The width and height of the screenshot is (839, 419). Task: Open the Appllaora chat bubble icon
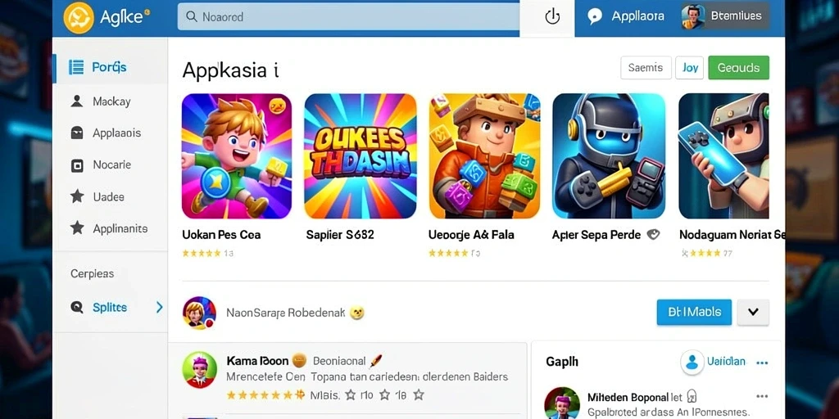point(595,16)
